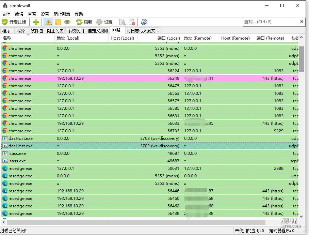Open the 查看 menu

pyautogui.click(x=32, y=14)
